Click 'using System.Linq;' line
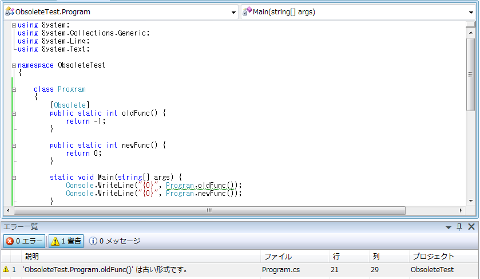Viewport: 480px width, 279px height. [54, 41]
